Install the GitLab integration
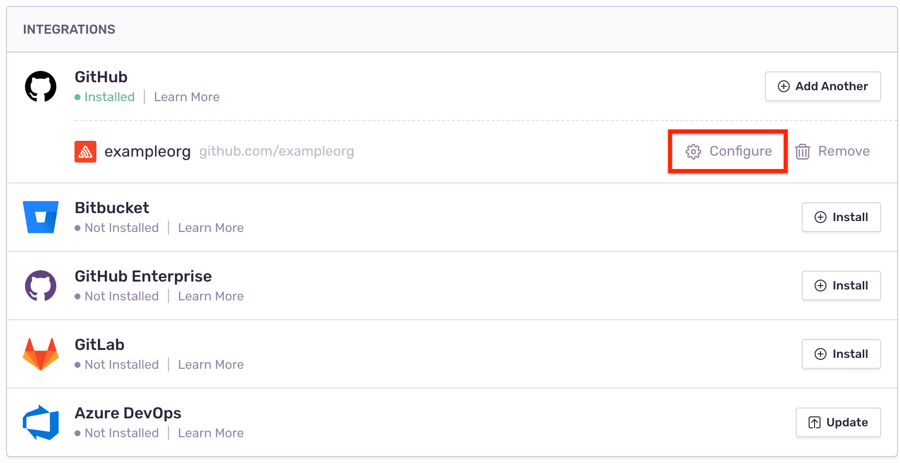This screenshot has width=900, height=463. click(x=841, y=354)
